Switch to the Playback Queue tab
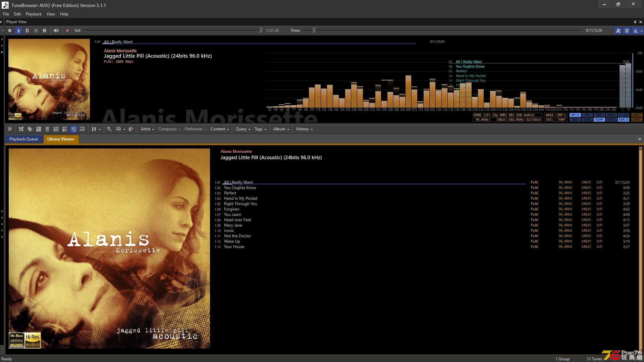644x362 pixels. [23, 139]
